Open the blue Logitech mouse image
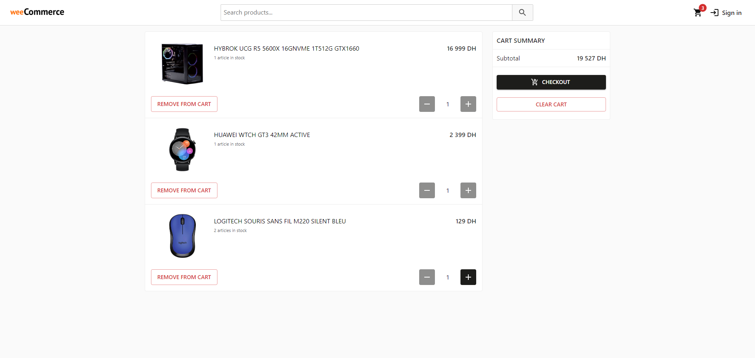The image size is (755, 358). [x=182, y=236]
